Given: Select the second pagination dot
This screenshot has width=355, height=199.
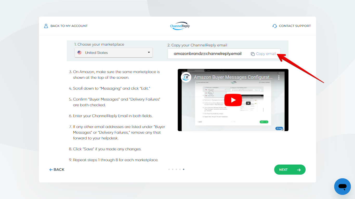Looking at the screenshot, I should click(x=173, y=169).
